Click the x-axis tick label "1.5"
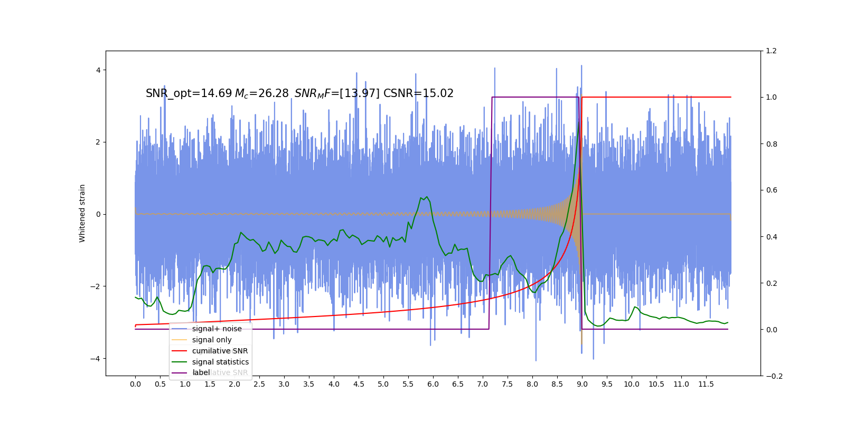The height and width of the screenshot is (422, 845). (x=210, y=384)
